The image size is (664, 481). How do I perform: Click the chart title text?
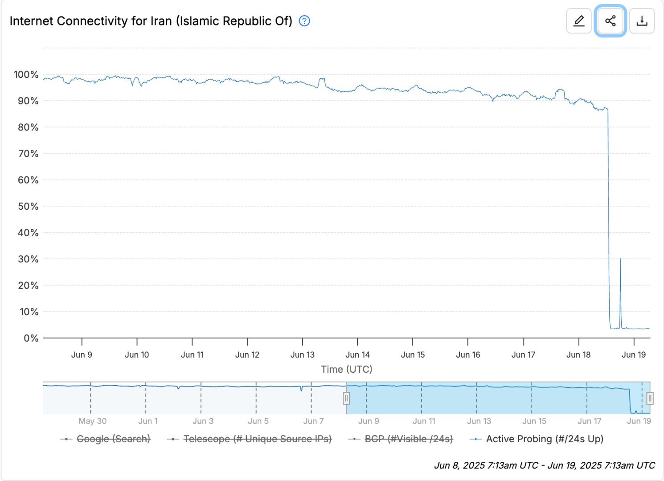(x=151, y=21)
